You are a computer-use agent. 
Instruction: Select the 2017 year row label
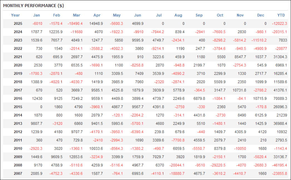[18, 90]
